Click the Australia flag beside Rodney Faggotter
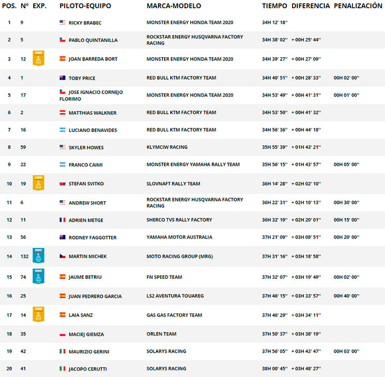 [x=63, y=237]
